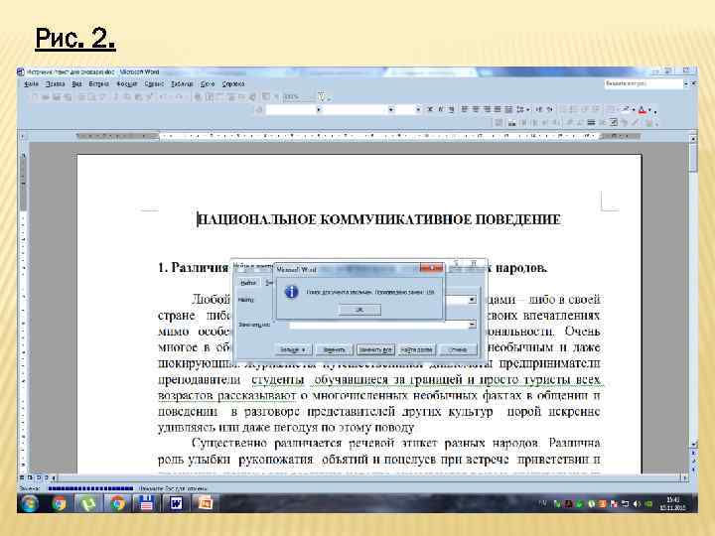
Task: Open the File menu
Action: point(31,83)
